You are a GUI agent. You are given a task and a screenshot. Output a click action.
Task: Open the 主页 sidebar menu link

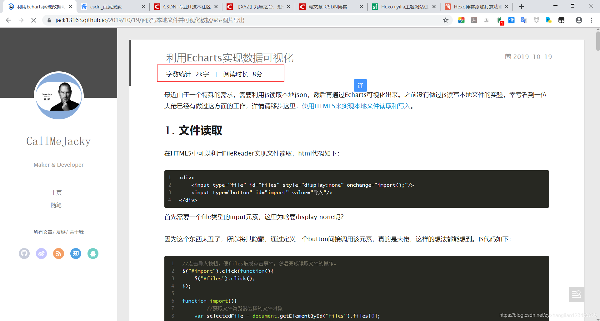(56, 193)
